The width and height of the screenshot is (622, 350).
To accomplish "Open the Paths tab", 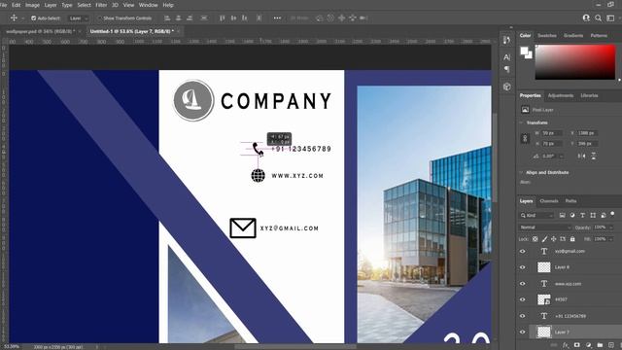I will coord(570,201).
